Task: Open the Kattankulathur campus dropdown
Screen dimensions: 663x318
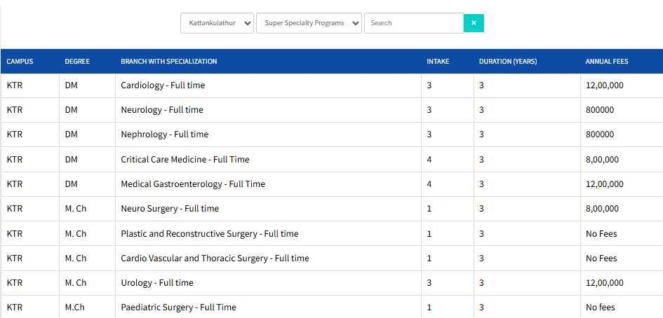Action: click(x=217, y=23)
